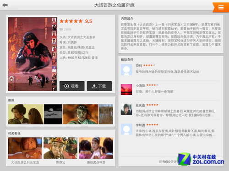Open first still of man and woman
Screen dimensions: 229x171
click(26, 114)
